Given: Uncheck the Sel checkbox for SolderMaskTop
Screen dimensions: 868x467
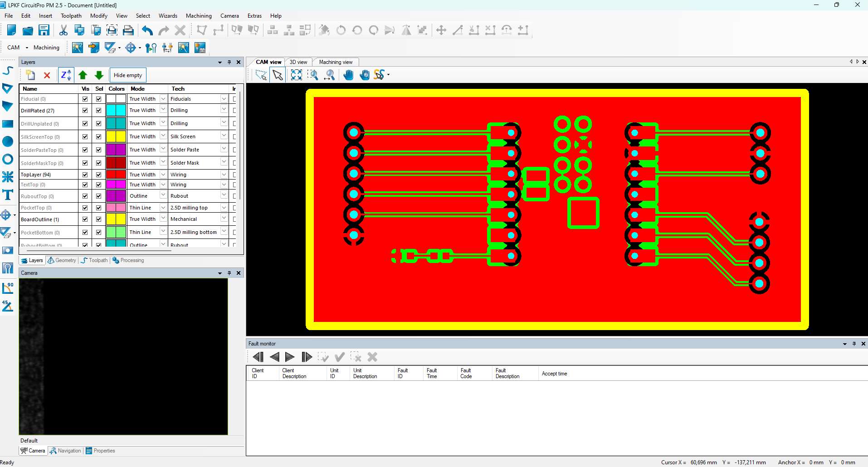Looking at the screenshot, I should pos(98,163).
